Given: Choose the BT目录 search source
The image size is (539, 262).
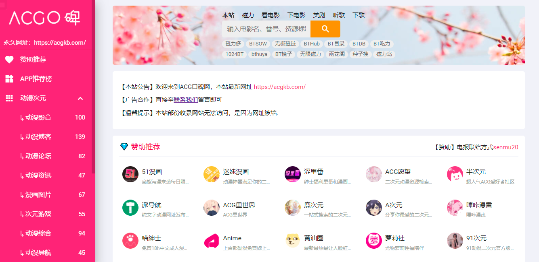Looking at the screenshot, I should click(x=336, y=44).
